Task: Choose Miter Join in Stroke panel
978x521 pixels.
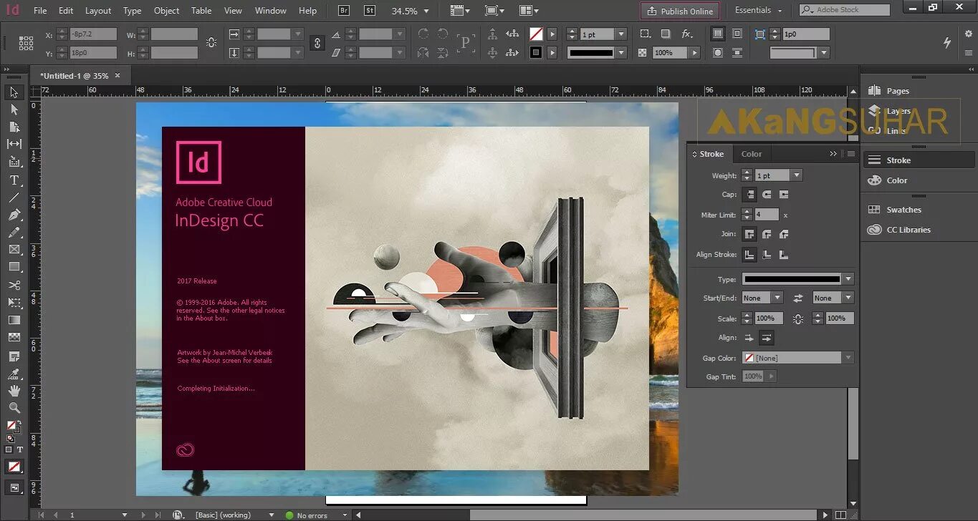Action: (x=749, y=234)
